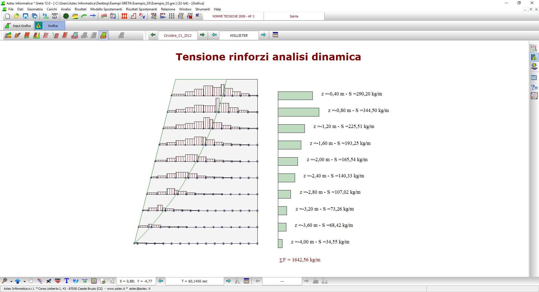The width and height of the screenshot is (539, 292).
Task: Open the table icon in right sidebar
Action: (x=534, y=78)
